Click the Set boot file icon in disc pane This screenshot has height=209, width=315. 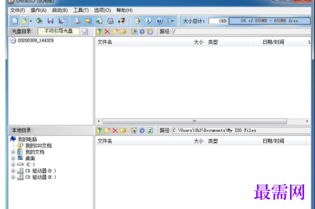tap(150, 31)
